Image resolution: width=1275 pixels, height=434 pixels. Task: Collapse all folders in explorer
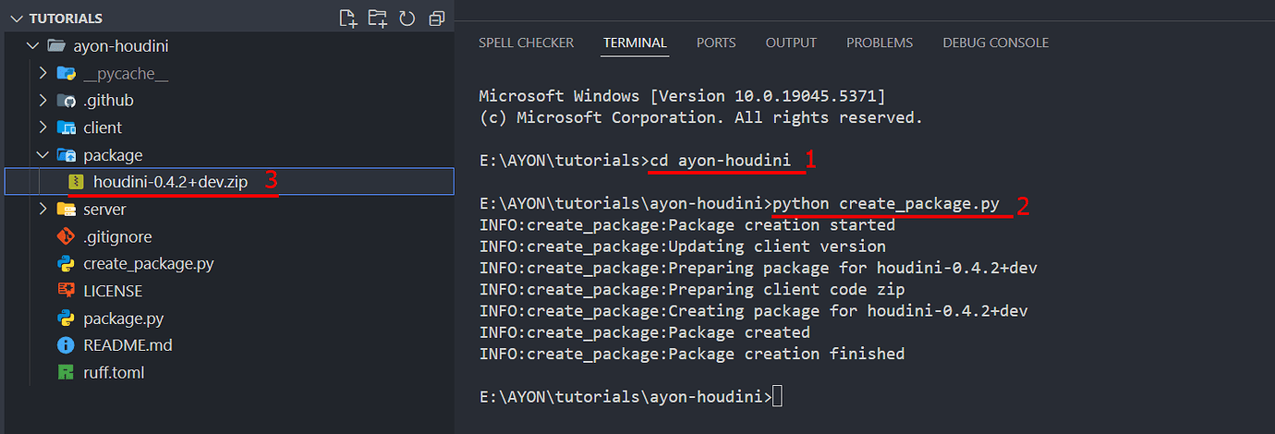coord(436,18)
